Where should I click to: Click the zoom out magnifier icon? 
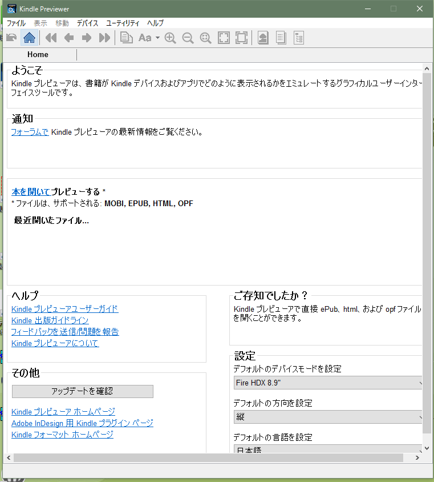(188, 38)
